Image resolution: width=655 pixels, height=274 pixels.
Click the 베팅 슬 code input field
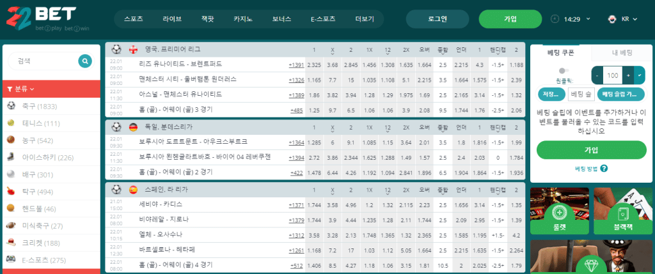581,95
